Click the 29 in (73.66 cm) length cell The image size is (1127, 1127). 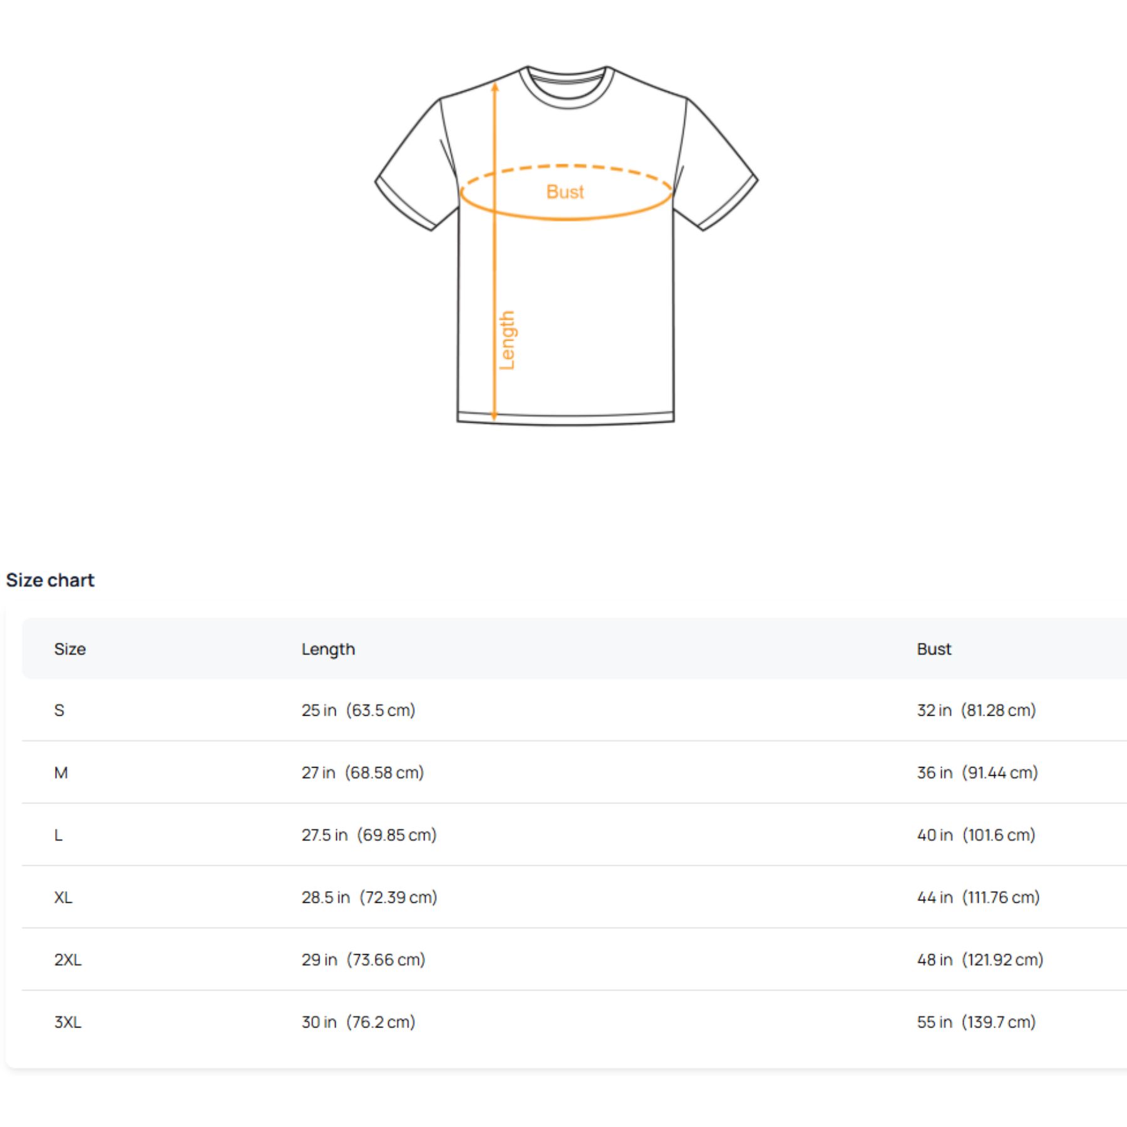coord(363,959)
